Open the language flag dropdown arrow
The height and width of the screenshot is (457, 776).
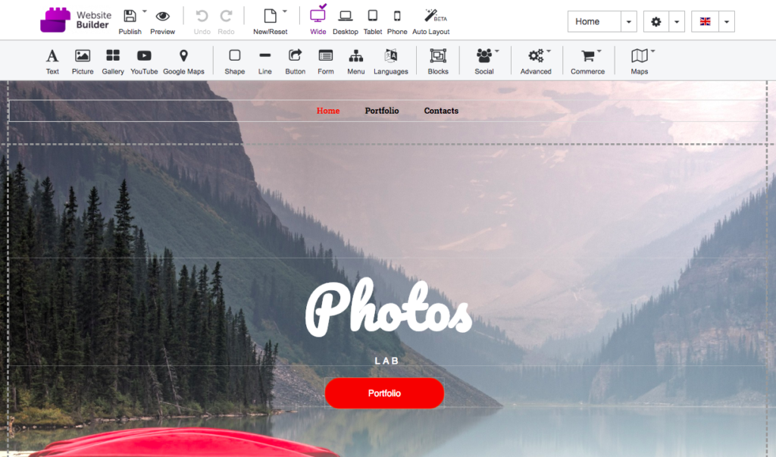727,22
